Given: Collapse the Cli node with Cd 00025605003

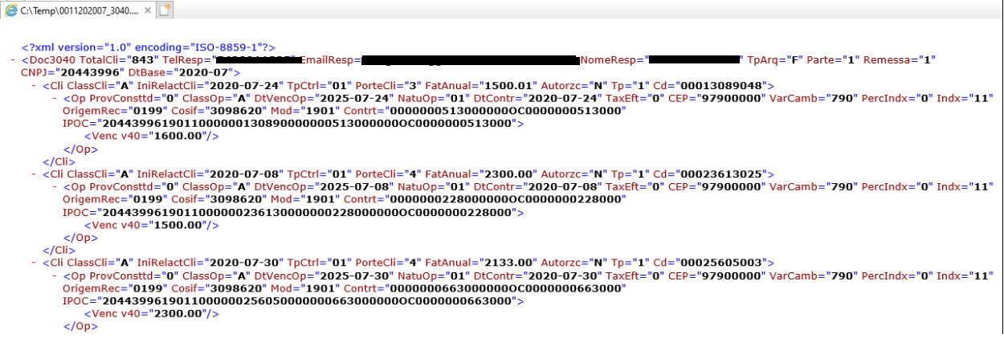Looking at the screenshot, I should pos(34,263).
